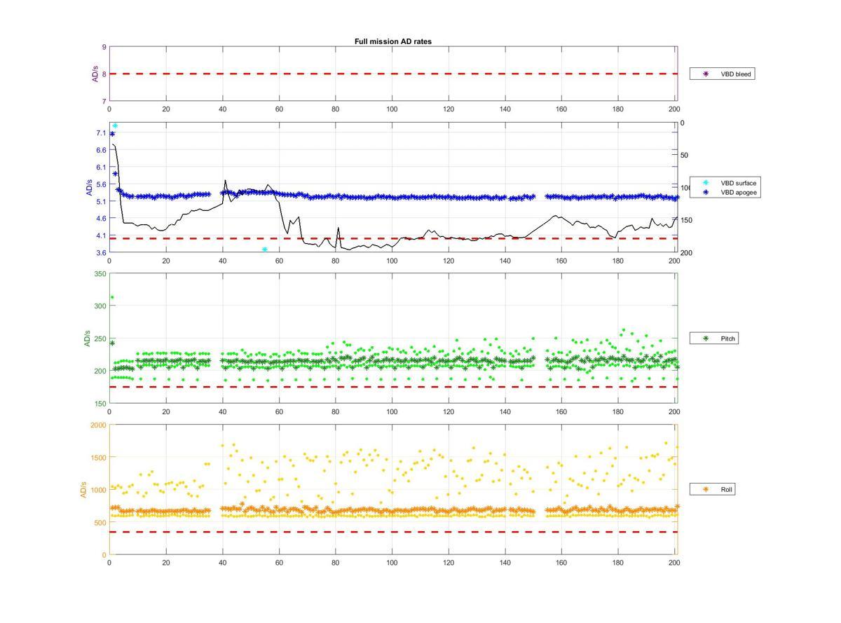Click the purple star marker in VBD bleed legend
Viewport: 841px width, 623px height.
tap(706, 74)
